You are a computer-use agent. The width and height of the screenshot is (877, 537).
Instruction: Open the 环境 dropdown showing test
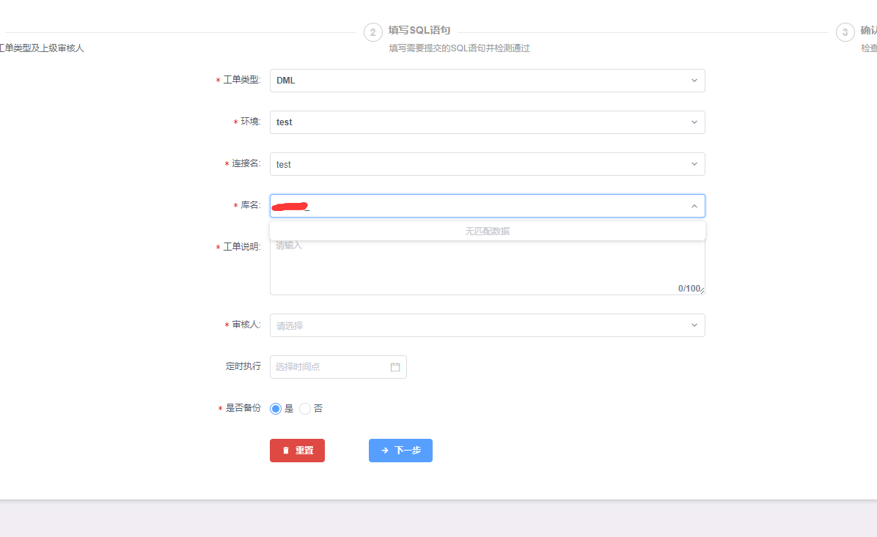[x=487, y=122]
